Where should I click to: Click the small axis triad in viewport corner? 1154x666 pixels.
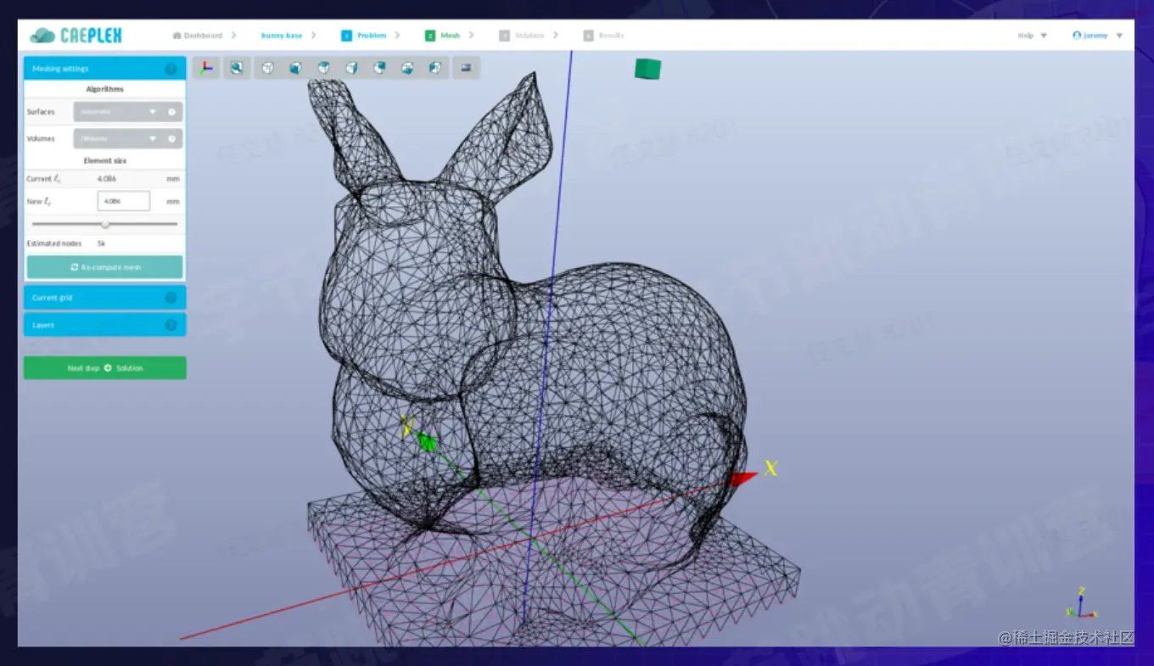point(1081,603)
